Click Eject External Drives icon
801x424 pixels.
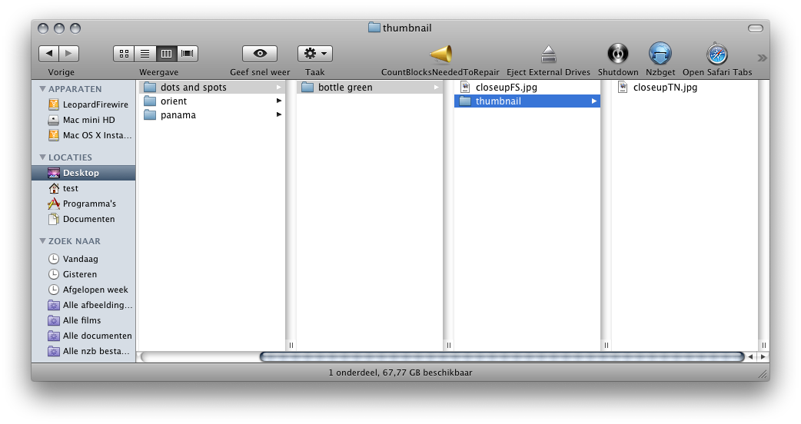point(548,54)
